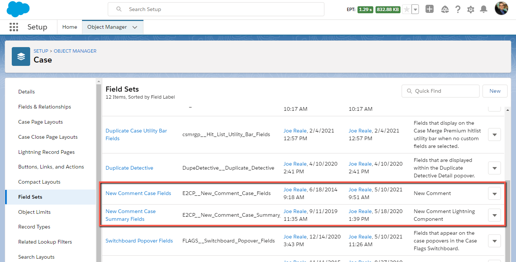The width and height of the screenshot is (516, 262).
Task: Open row menu for New Comment Case Fields
Action: click(494, 193)
